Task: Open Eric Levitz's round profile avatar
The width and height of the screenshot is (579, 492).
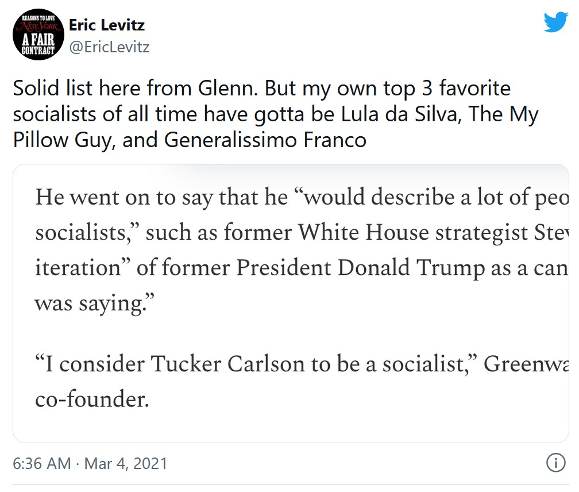Action: pyautogui.click(x=38, y=34)
